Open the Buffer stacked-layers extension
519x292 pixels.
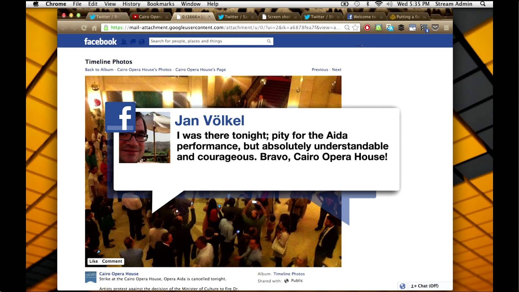pos(401,28)
